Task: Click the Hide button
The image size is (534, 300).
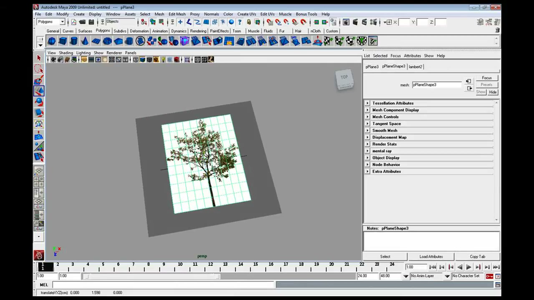Action: tap(493, 92)
